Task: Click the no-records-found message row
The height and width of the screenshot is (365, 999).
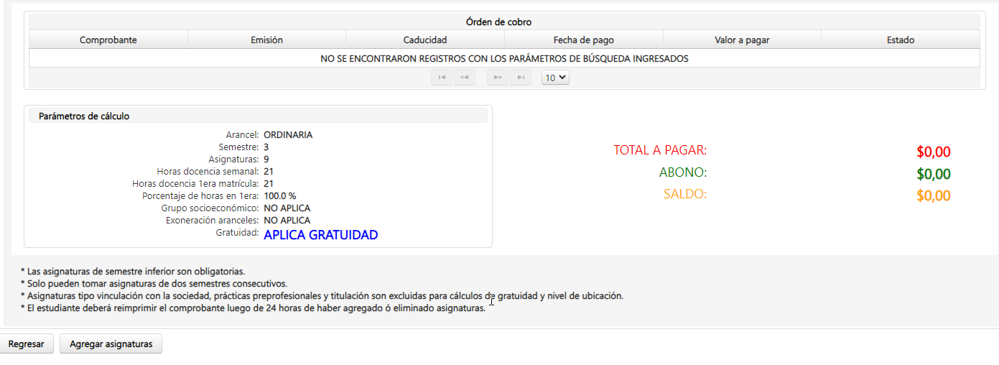Action: tap(504, 59)
